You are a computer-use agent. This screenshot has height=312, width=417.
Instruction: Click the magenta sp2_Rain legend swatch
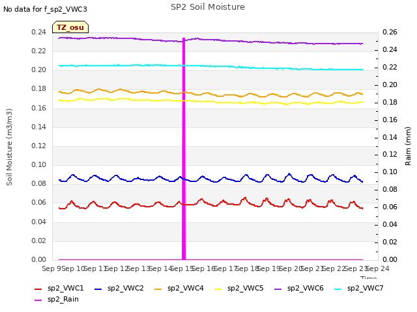(38, 300)
